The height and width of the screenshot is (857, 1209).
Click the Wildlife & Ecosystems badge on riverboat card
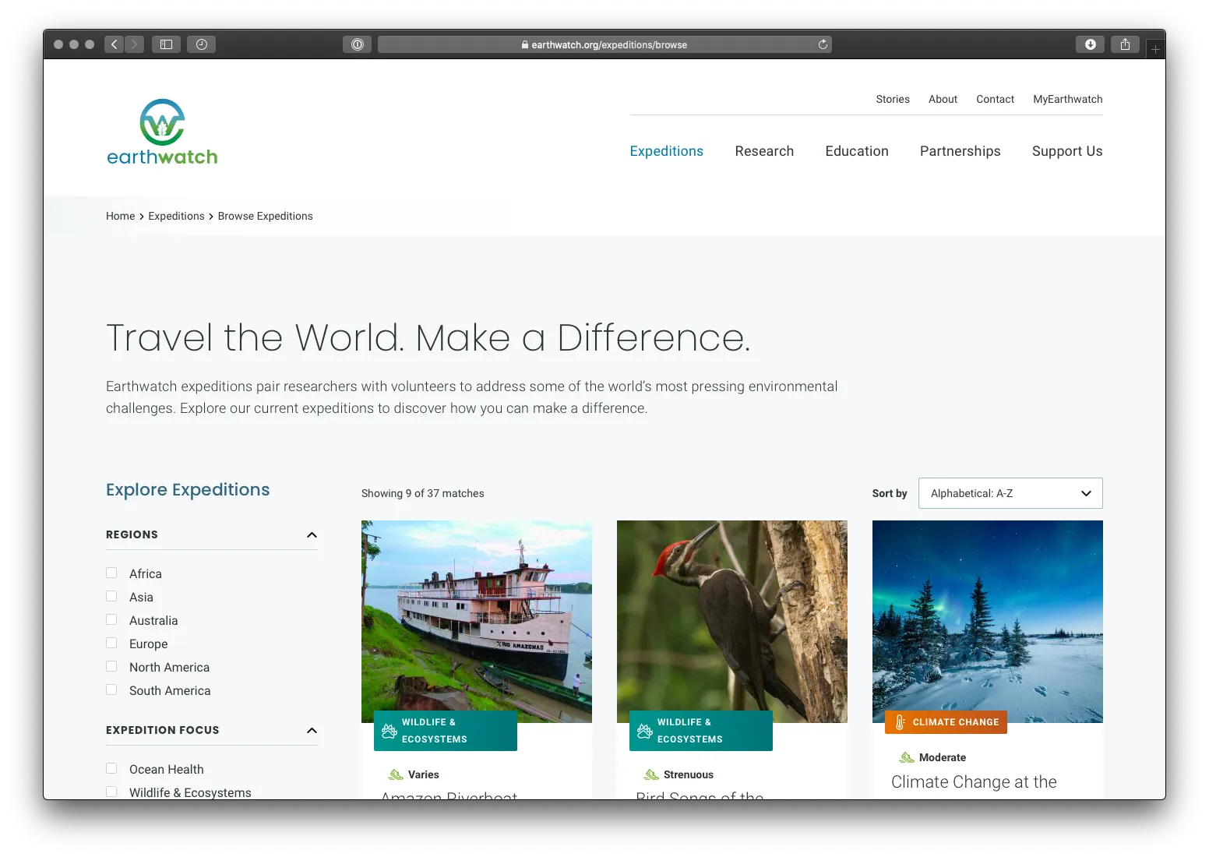[446, 731]
